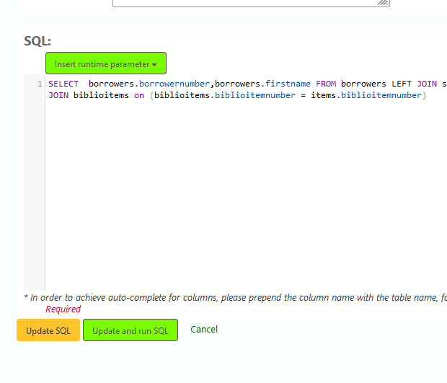
Task: Place cursor on the FROM keyword
Action: point(326,84)
